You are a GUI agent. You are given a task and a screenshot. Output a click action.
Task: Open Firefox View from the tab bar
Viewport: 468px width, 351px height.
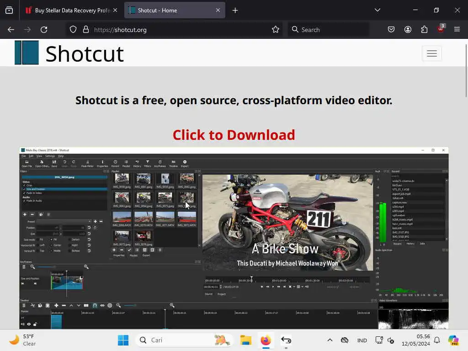9,10
